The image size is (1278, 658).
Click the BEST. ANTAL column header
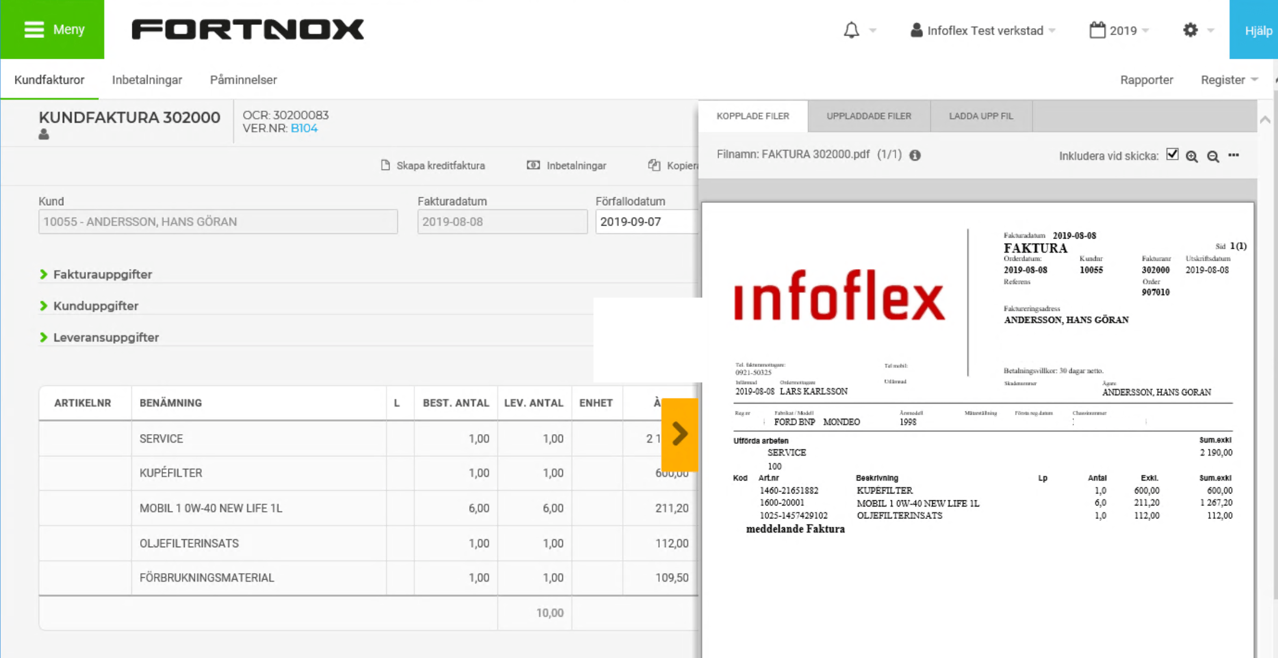tap(456, 403)
